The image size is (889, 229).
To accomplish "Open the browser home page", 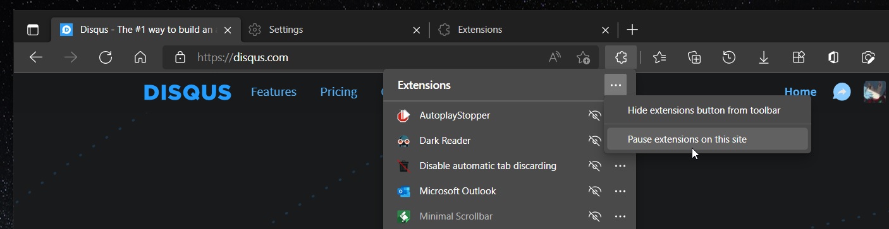I will (140, 57).
